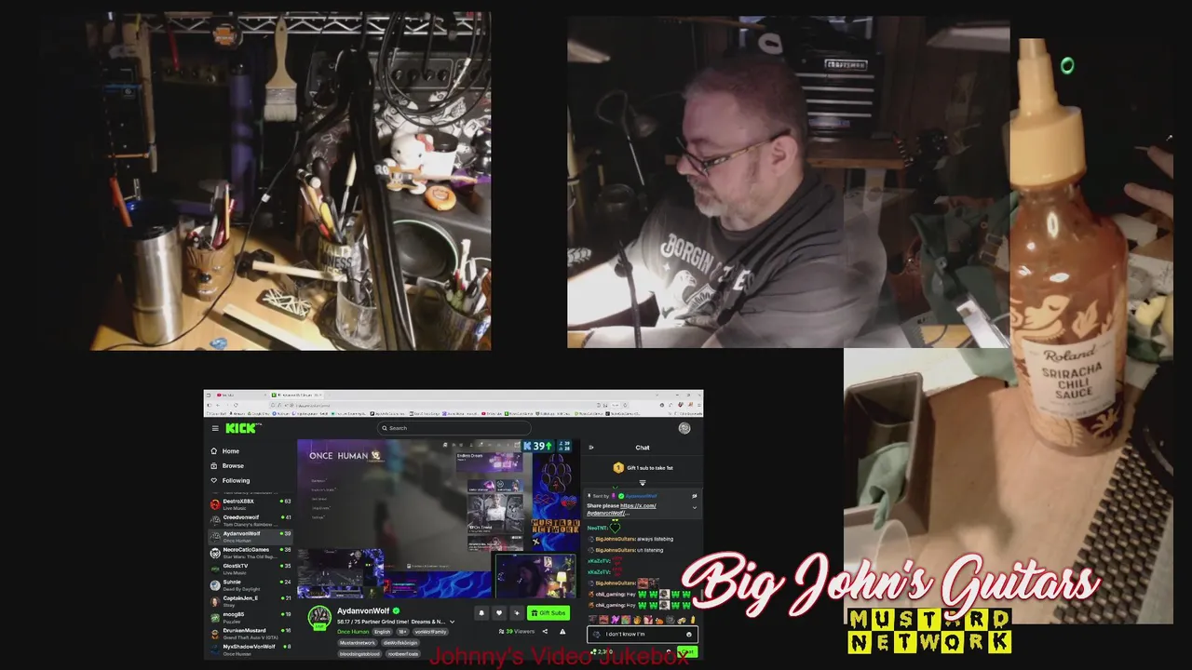Open the emoji picker in chat input
The image size is (1192, 670).
(x=689, y=635)
